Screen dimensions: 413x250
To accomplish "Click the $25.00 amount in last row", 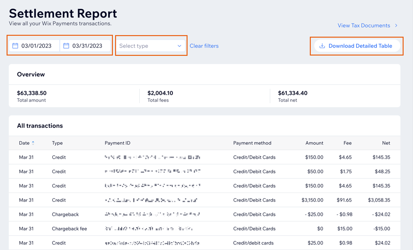I will point(315,243).
